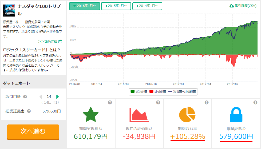Image resolution: width=261 pixels, height=149 pixels.
Task: Click the +105.28% return rate value
Action: pos(188,136)
